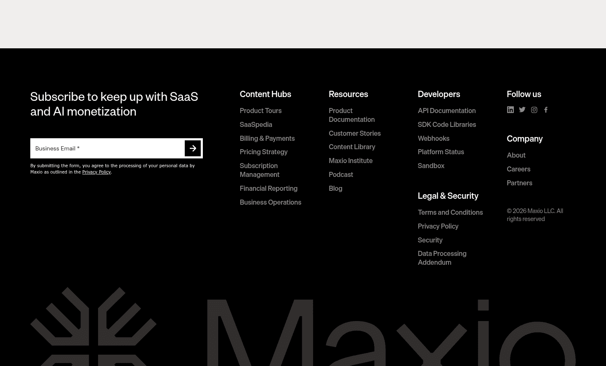Open the SaaSpedia link
The image size is (606, 366).
[x=256, y=124]
